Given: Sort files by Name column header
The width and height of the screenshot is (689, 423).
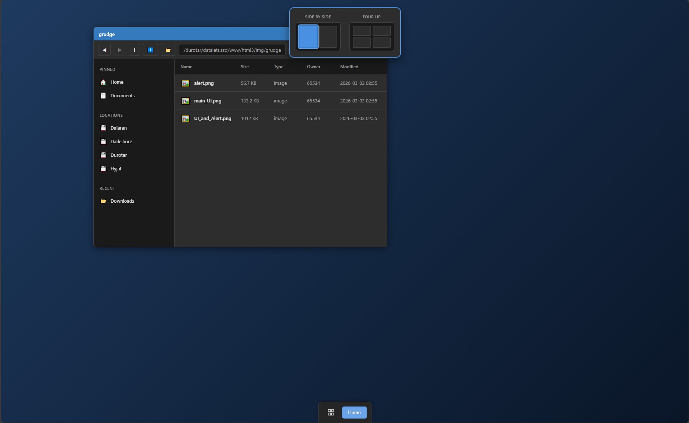Looking at the screenshot, I should click(186, 67).
